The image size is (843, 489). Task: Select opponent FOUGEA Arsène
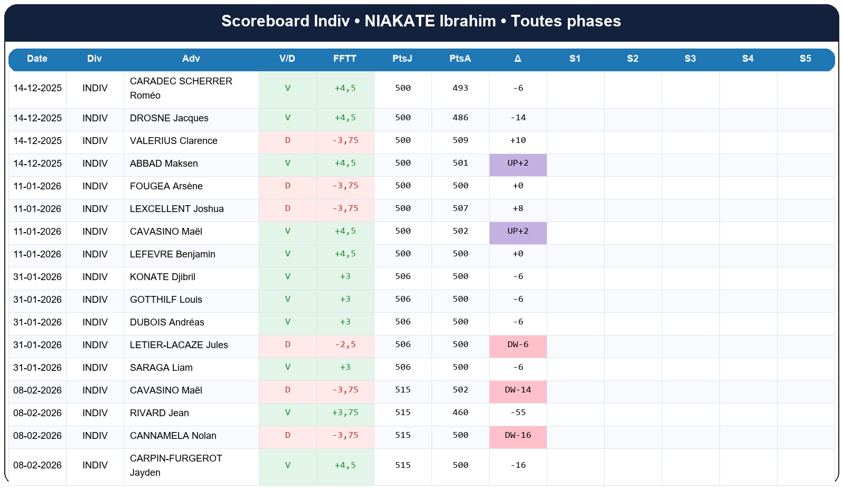166,186
